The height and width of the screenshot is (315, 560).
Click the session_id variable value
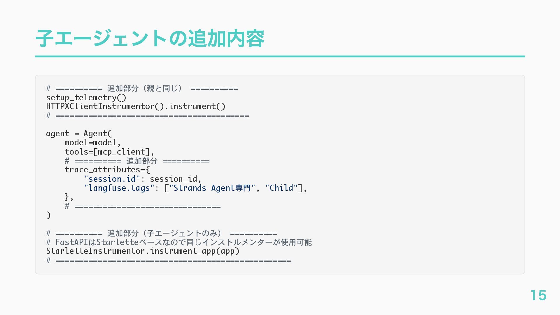click(x=174, y=179)
